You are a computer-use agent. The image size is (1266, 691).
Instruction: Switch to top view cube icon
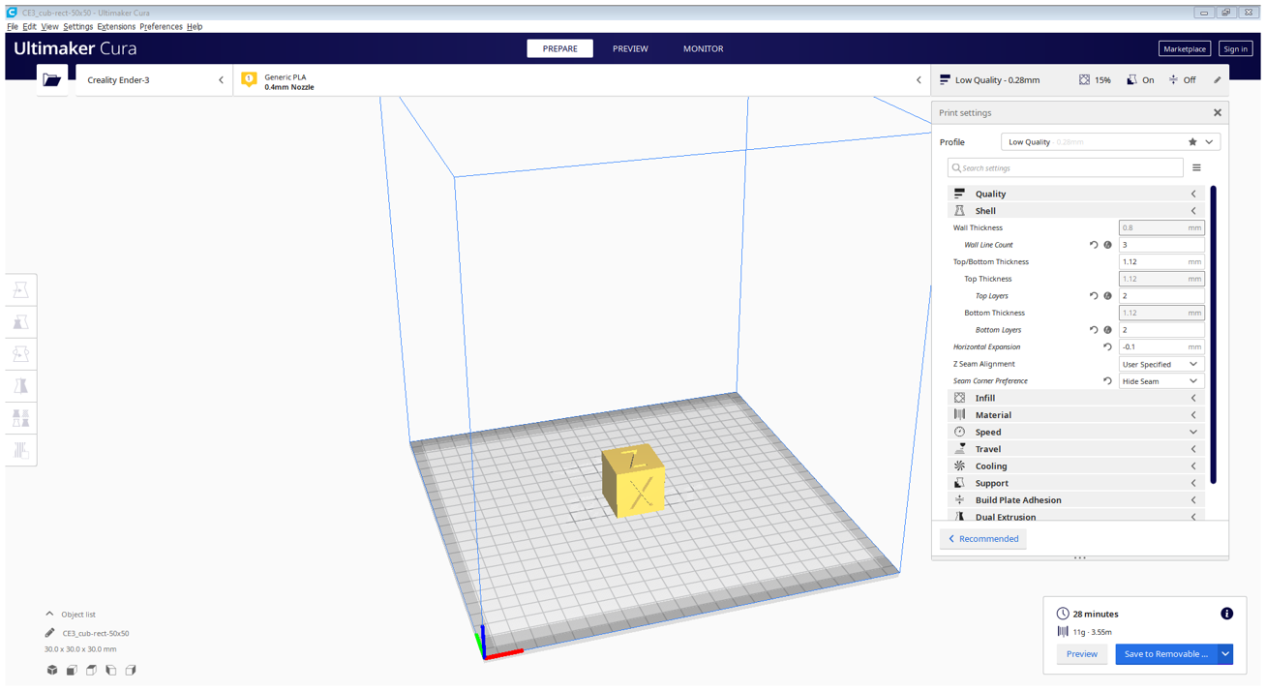(x=91, y=670)
